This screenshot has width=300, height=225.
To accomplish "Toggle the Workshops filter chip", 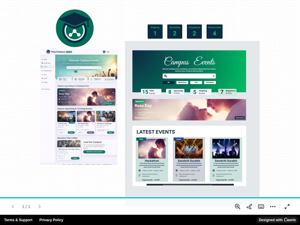I will pyautogui.click(x=182, y=82).
